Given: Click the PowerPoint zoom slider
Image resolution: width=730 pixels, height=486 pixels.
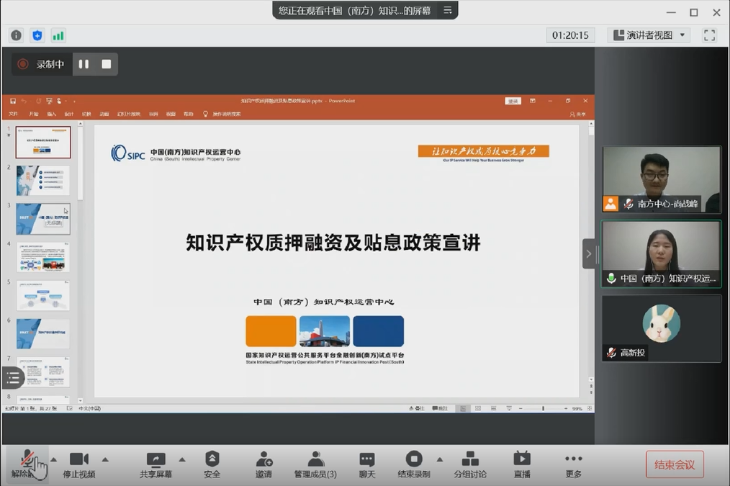Looking at the screenshot, I should (543, 408).
